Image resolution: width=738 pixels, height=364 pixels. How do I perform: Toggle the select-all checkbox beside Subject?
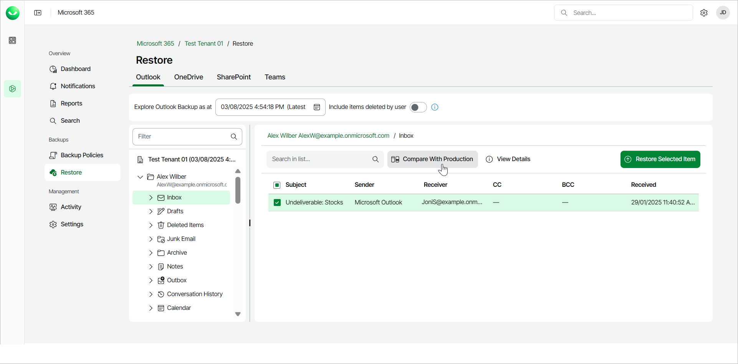(277, 185)
